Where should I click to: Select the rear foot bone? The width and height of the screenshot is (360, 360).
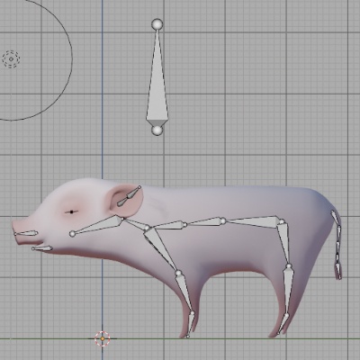(283, 324)
